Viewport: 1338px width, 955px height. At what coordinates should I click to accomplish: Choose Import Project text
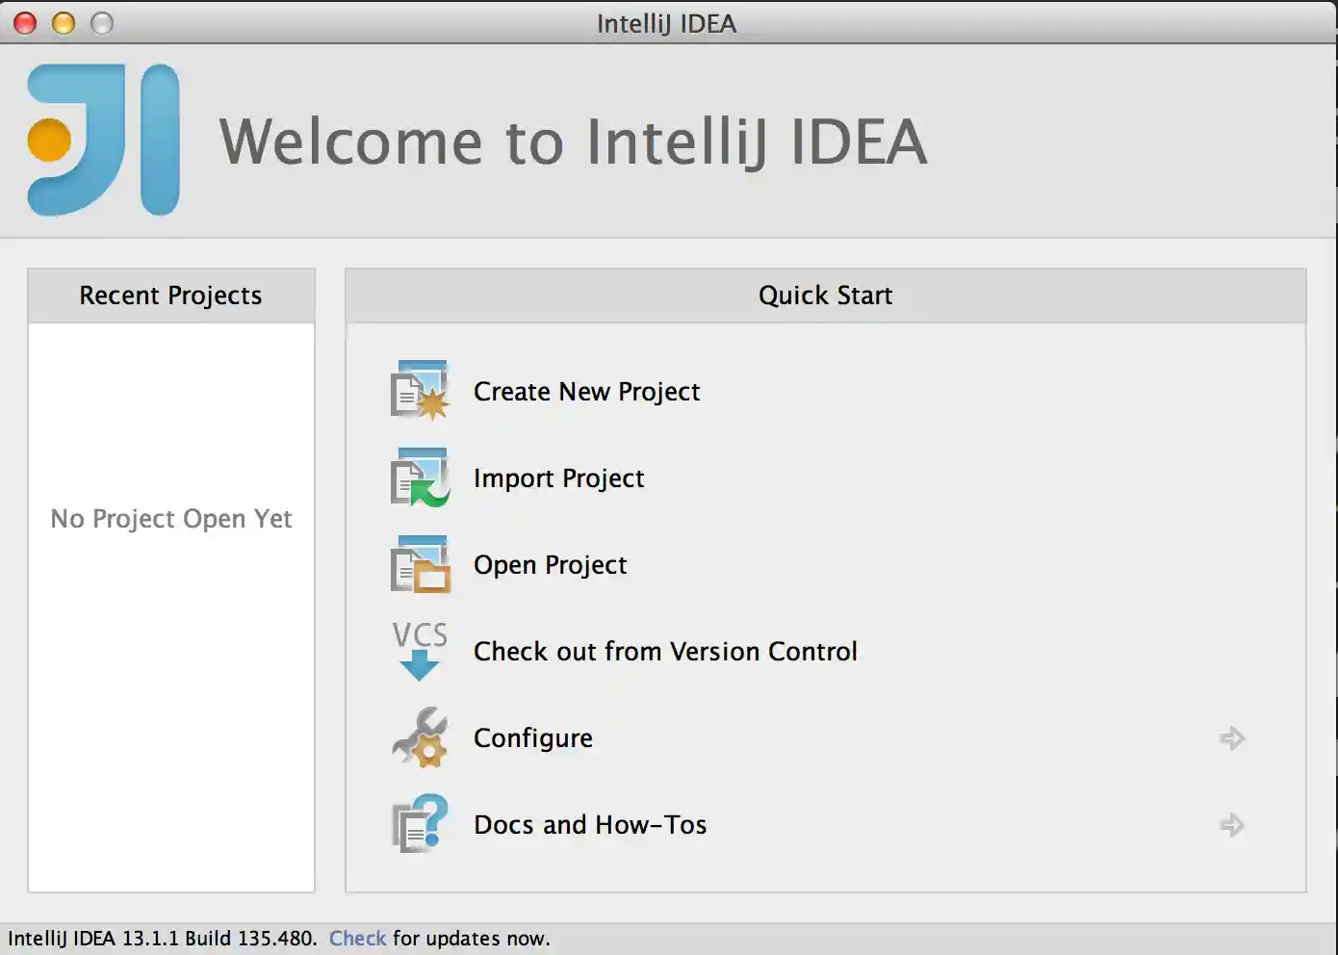pyautogui.click(x=558, y=478)
